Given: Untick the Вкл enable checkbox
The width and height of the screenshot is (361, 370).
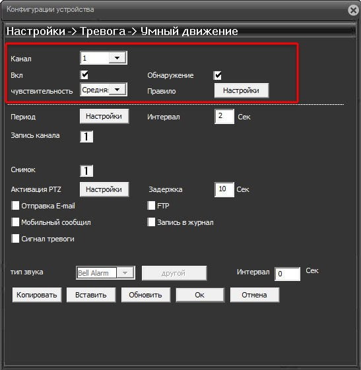Looking at the screenshot, I should 84,75.
